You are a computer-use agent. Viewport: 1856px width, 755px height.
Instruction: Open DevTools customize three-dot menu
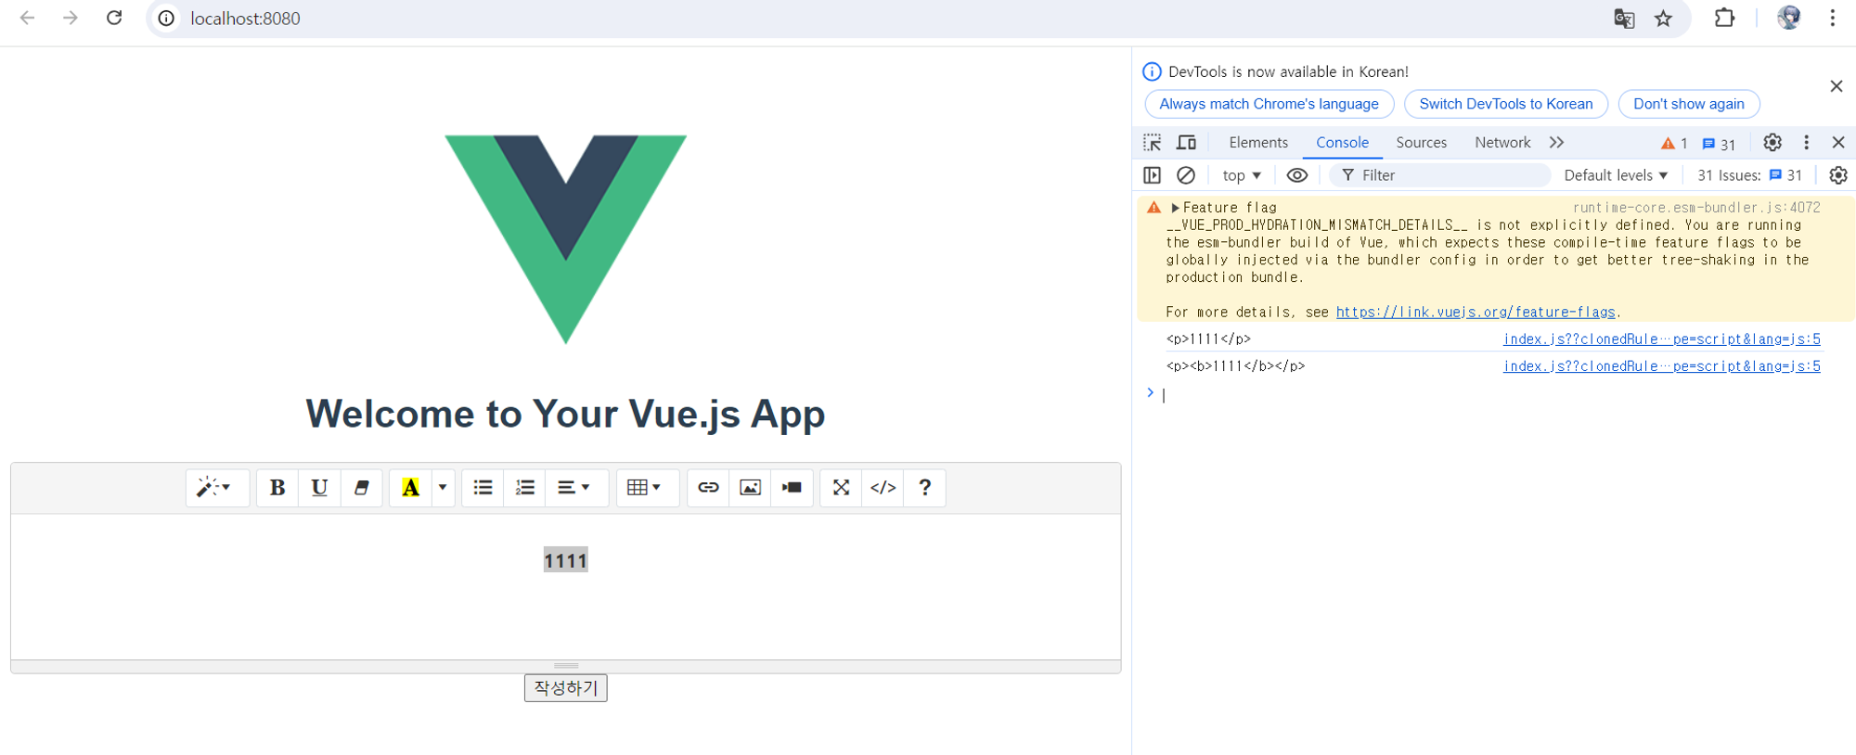(x=1806, y=143)
